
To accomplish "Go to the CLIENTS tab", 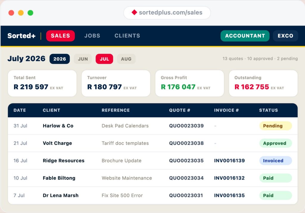I will pyautogui.click(x=127, y=36).
